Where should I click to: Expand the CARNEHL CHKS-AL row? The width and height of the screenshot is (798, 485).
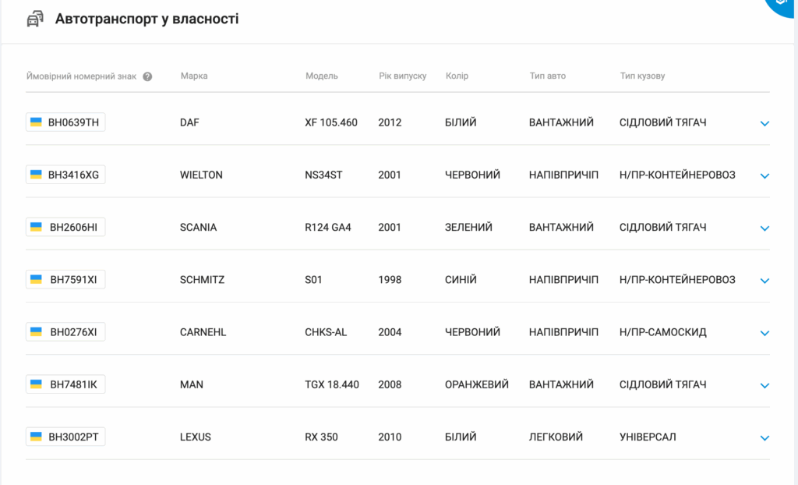(764, 333)
